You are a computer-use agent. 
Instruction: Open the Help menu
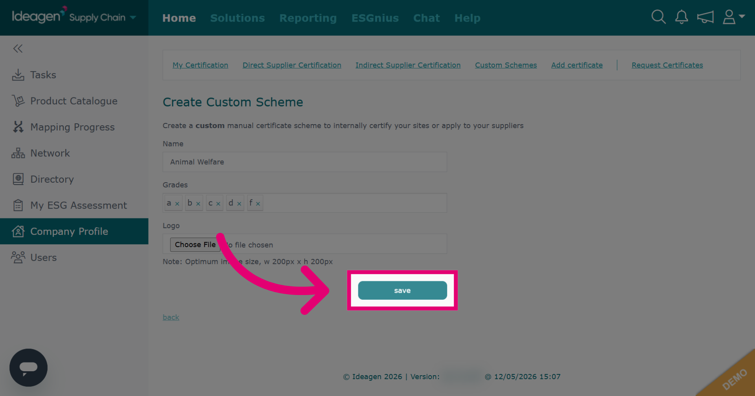pos(467,18)
